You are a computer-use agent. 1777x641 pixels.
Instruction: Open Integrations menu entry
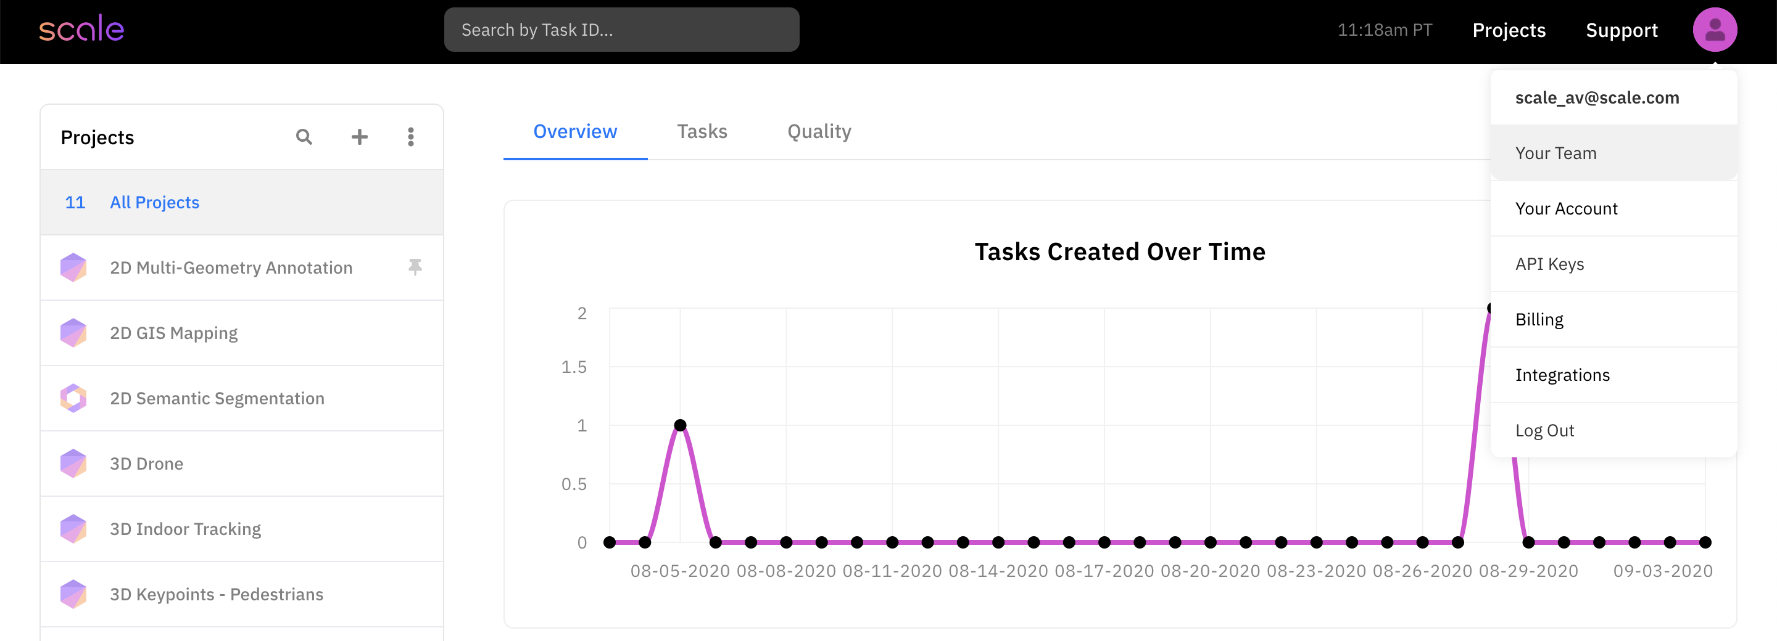[x=1613, y=375]
